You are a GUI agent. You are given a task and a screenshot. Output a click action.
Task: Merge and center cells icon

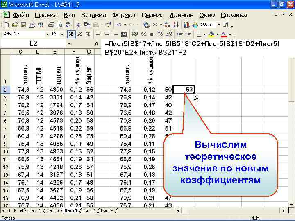124,34
